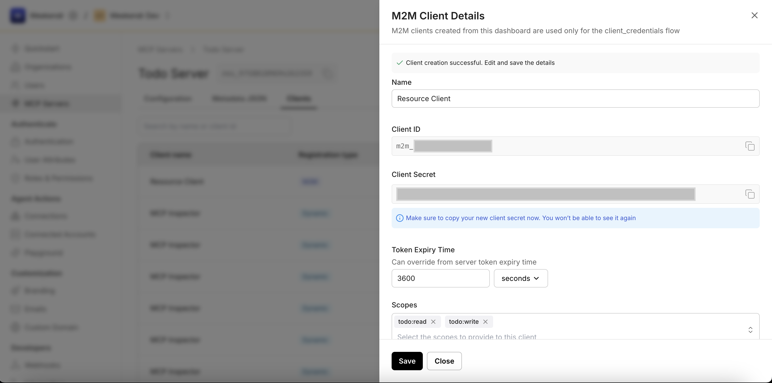Close the M2M Client Details panel
Image resolution: width=772 pixels, height=383 pixels.
pos(755,15)
